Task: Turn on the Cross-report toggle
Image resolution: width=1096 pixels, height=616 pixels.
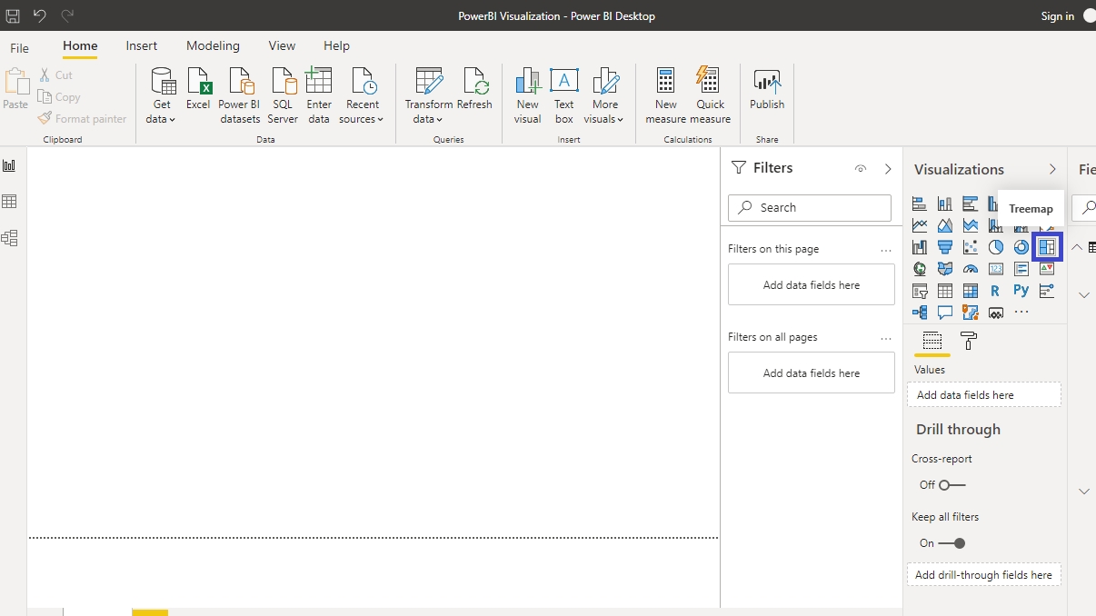Action: coord(952,485)
